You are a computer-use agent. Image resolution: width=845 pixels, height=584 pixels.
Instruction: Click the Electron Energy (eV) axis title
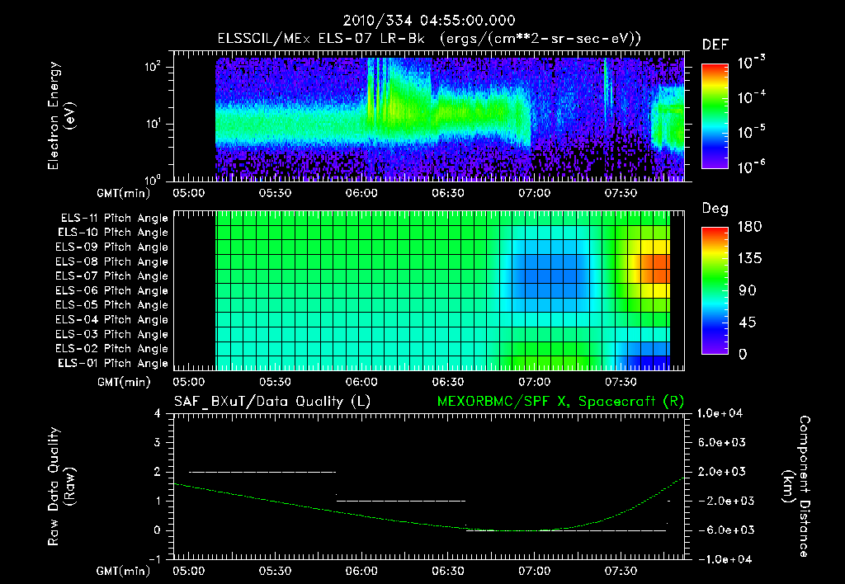pyautogui.click(x=61, y=115)
